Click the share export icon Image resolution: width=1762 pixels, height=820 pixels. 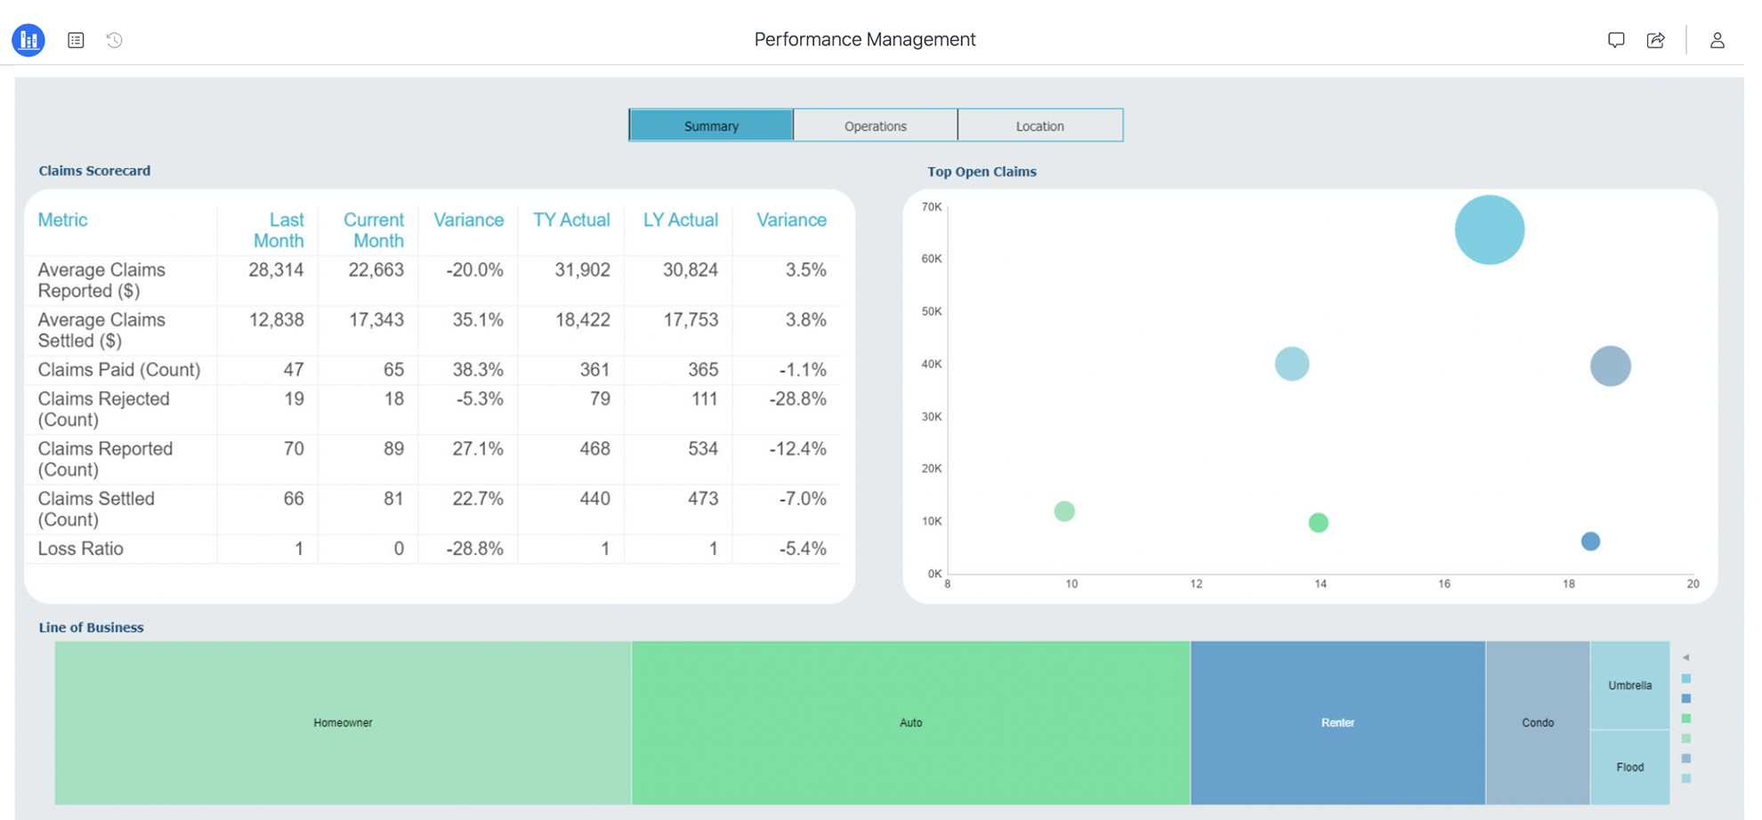[x=1656, y=40]
